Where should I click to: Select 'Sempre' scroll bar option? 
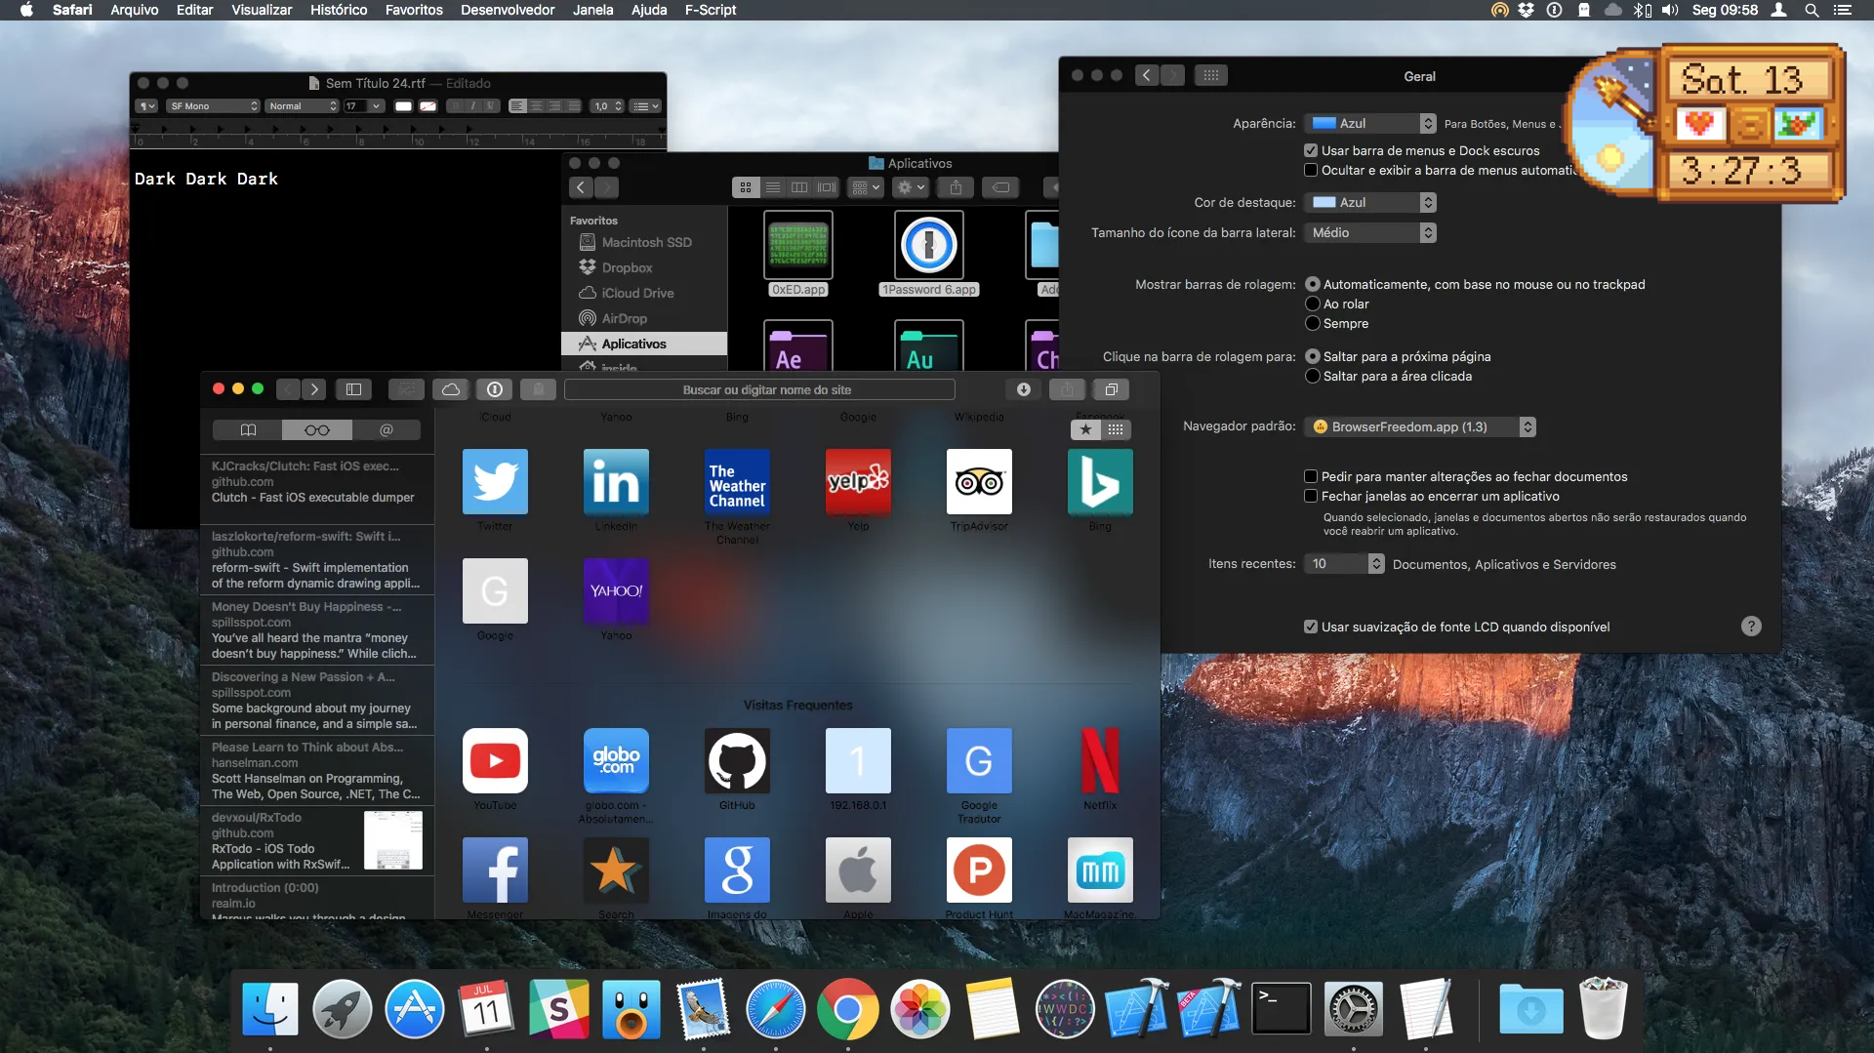click(1313, 323)
